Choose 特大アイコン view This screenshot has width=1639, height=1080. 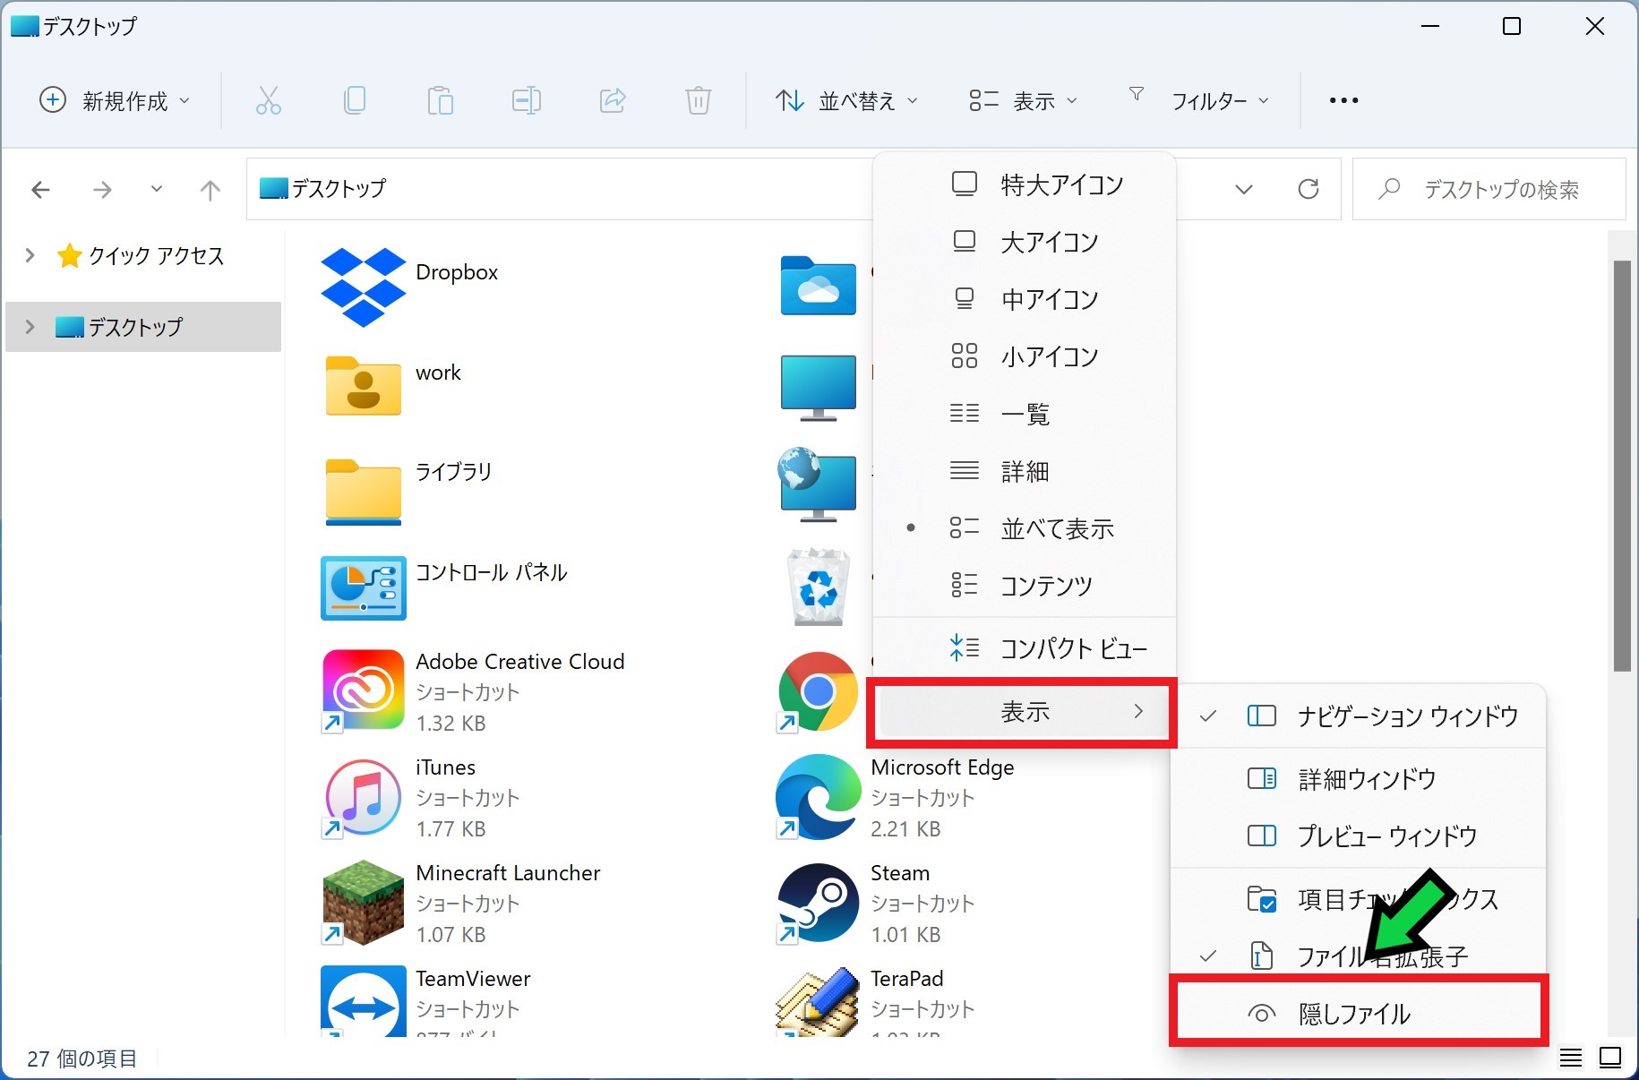coord(1024,184)
